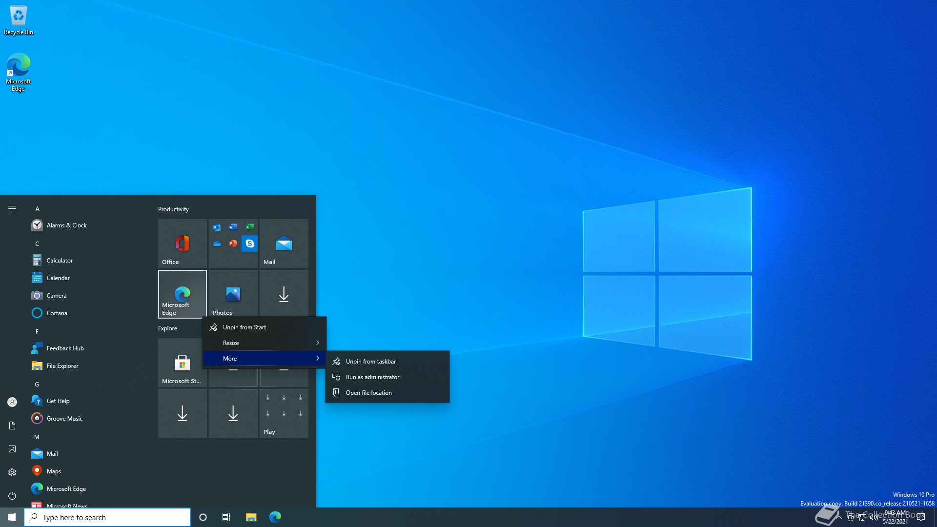
Task: Open Mail from the app list
Action: point(88,454)
